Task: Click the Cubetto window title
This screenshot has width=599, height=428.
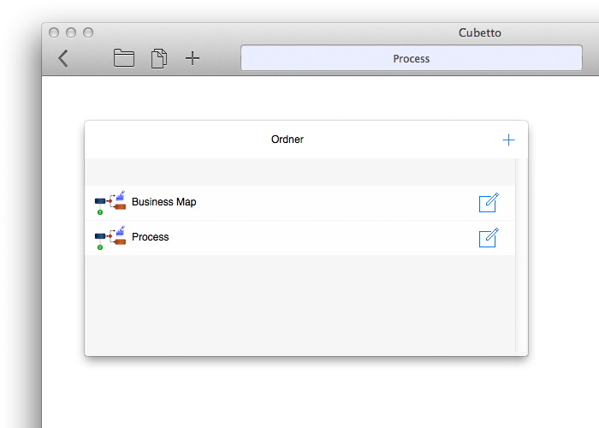Action: point(480,33)
